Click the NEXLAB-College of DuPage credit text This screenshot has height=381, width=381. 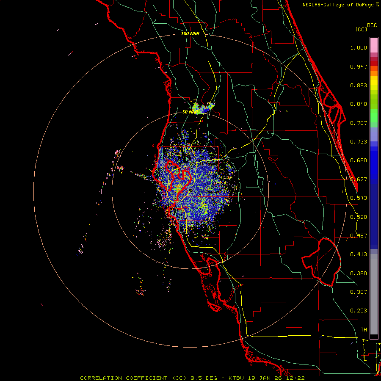[338, 5]
